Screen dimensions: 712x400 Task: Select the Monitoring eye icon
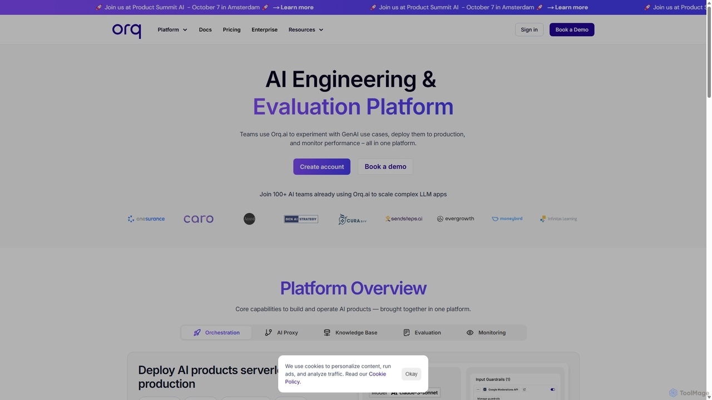[470, 333]
